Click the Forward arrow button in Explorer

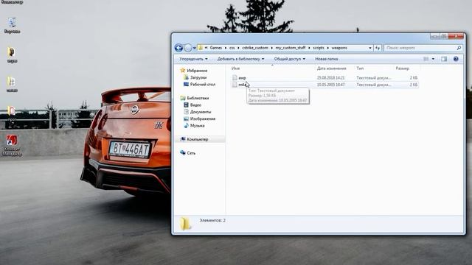pyautogui.click(x=188, y=48)
